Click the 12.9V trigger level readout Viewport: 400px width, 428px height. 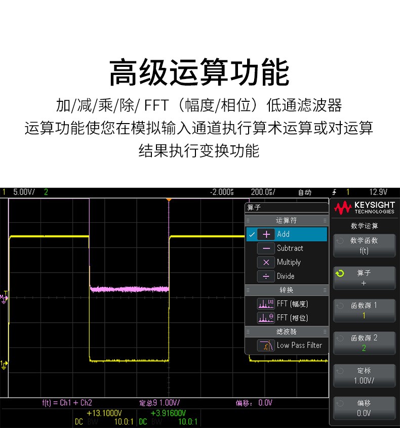[x=378, y=192]
